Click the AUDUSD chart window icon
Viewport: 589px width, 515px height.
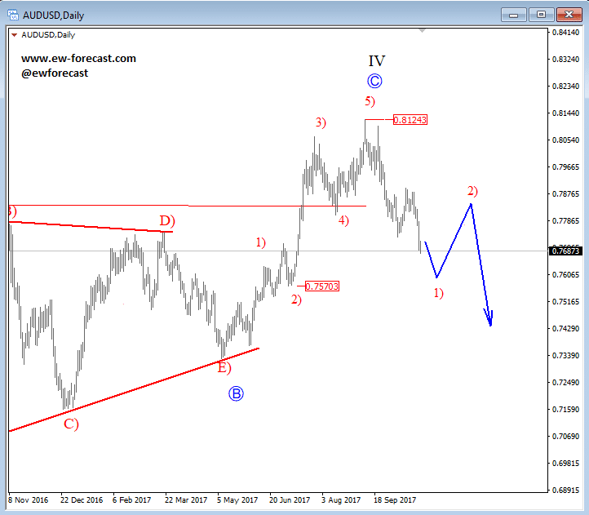pyautogui.click(x=13, y=15)
